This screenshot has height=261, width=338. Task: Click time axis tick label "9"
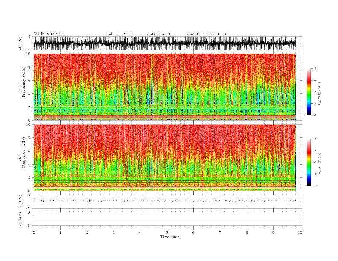(x=273, y=232)
